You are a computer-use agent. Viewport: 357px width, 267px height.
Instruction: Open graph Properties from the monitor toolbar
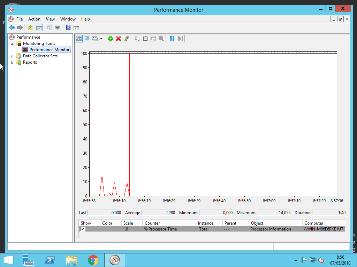pyautogui.click(x=153, y=39)
